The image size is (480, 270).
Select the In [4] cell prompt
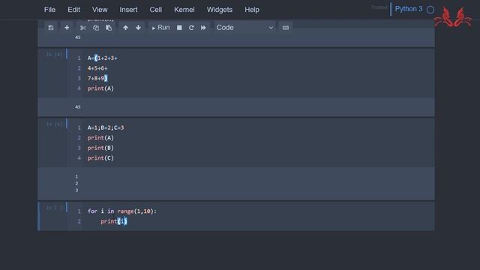coord(54,55)
